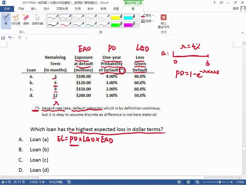246x185 pixels.
Task: Pick the thin red pen preset
Action: pyautogui.click(x=65, y=17)
